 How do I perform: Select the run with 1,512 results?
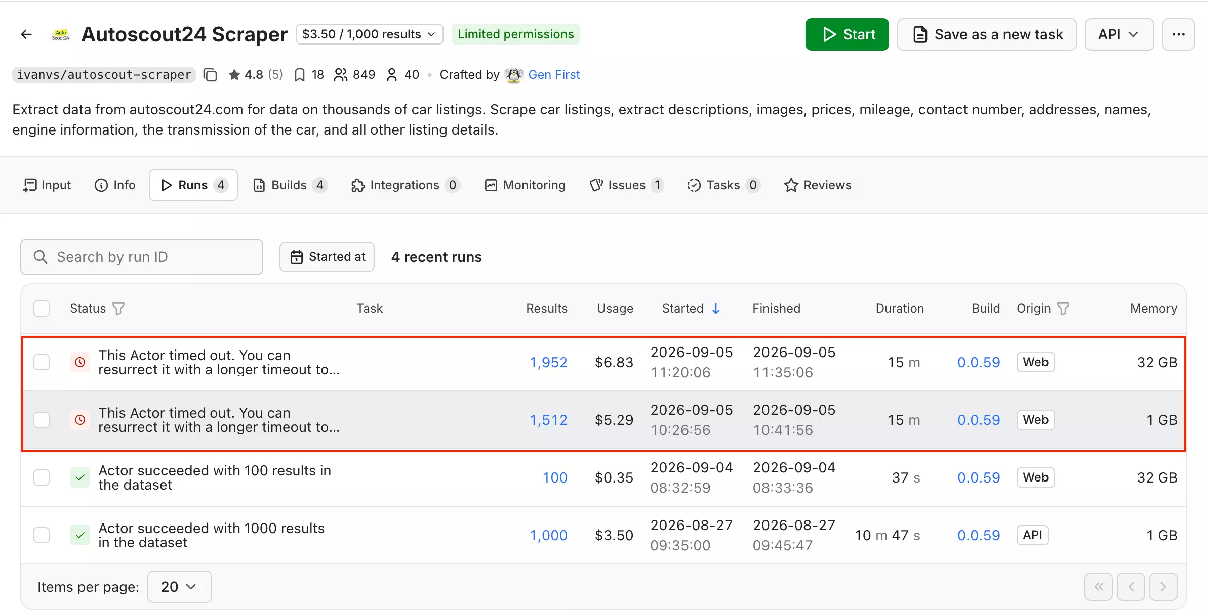tap(42, 420)
